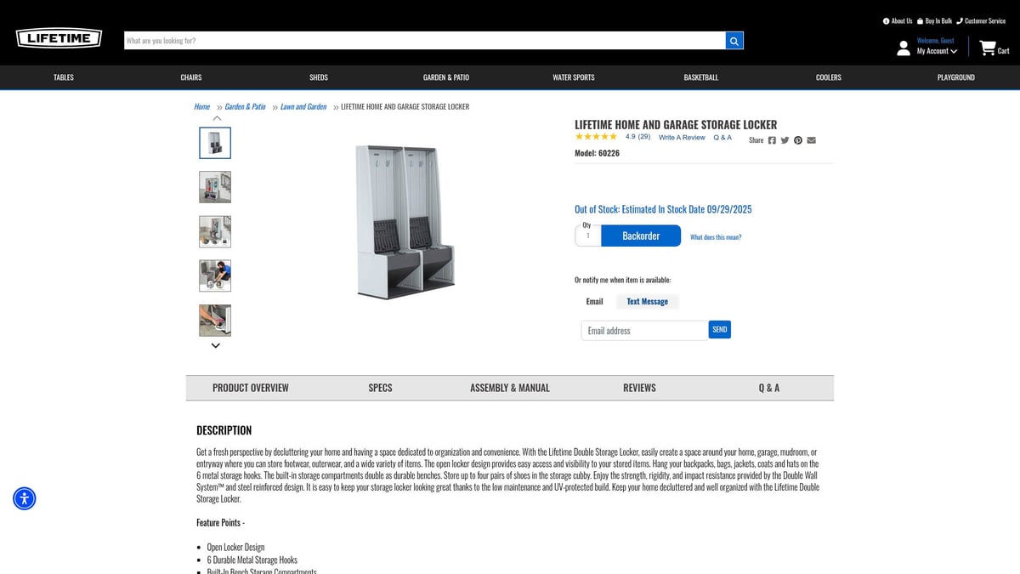
Task: Select the second product thumbnail image
Action: [215, 187]
